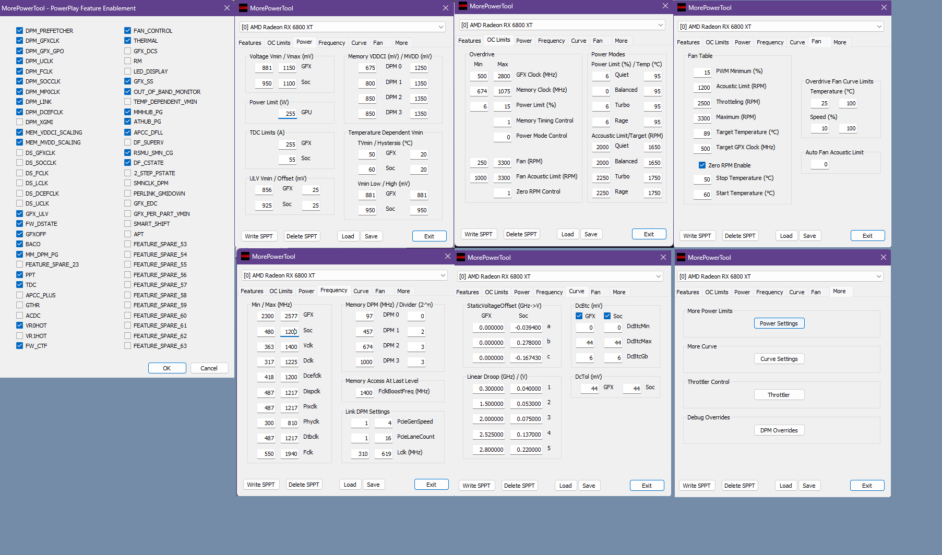Disable the GFXOFF feature

point(19,234)
